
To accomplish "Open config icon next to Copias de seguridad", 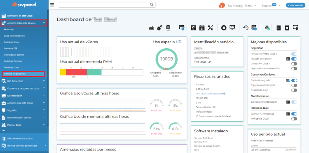I will click(x=288, y=80).
